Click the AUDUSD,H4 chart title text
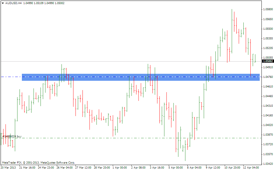 pyautogui.click(x=13, y=3)
